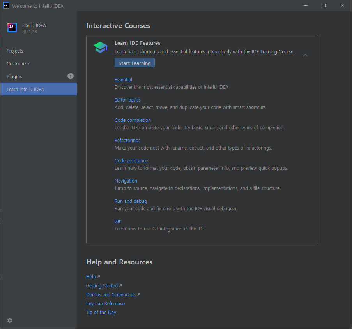Click the Learn IDE Features title
352x329 pixels.
(x=137, y=43)
